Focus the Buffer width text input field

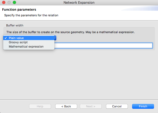coord(103,46)
